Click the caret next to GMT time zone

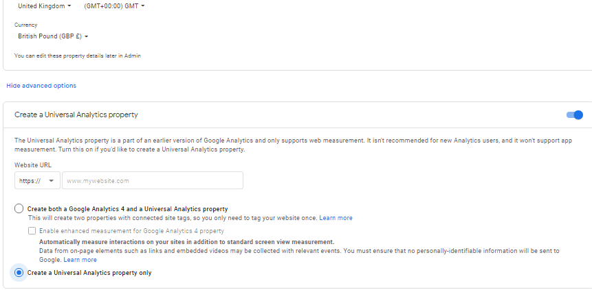(x=143, y=6)
